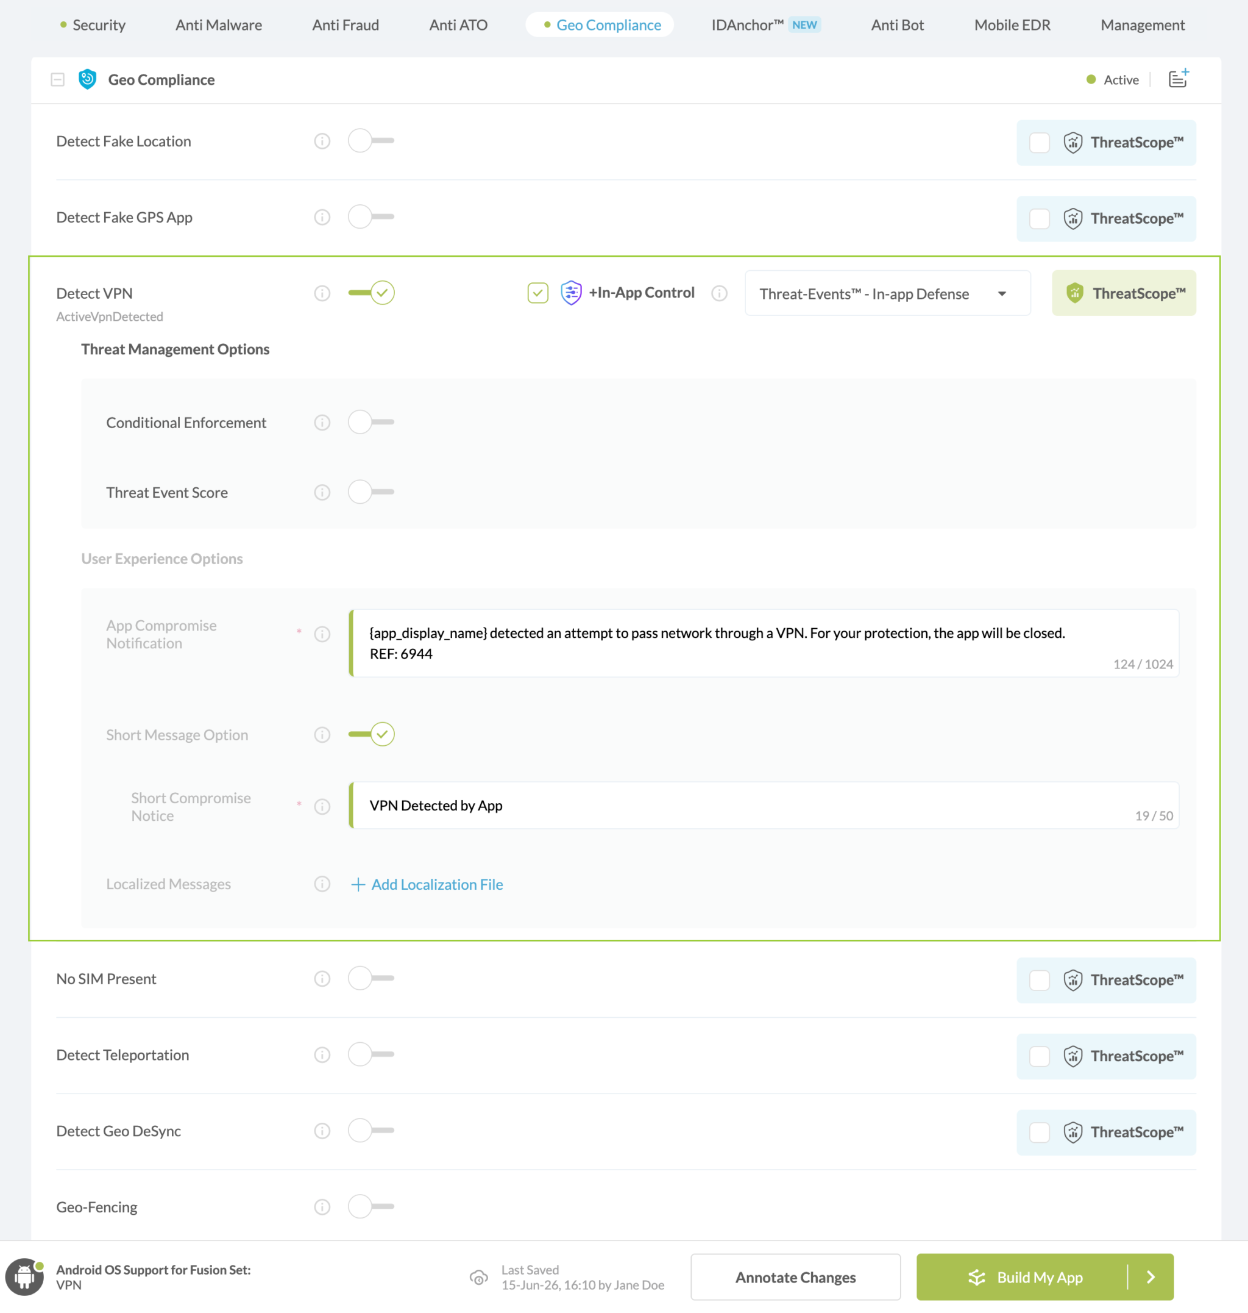The width and height of the screenshot is (1248, 1313).
Task: Switch to the Anti Malware tab
Action: click(219, 24)
